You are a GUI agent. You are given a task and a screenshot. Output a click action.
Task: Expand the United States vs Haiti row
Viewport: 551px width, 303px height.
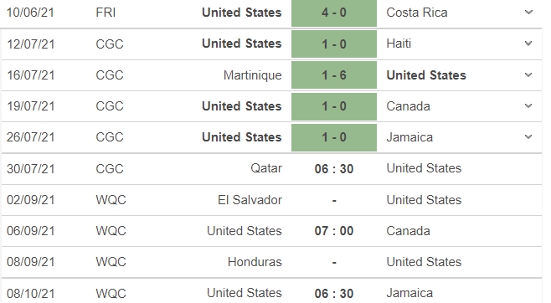point(528,44)
